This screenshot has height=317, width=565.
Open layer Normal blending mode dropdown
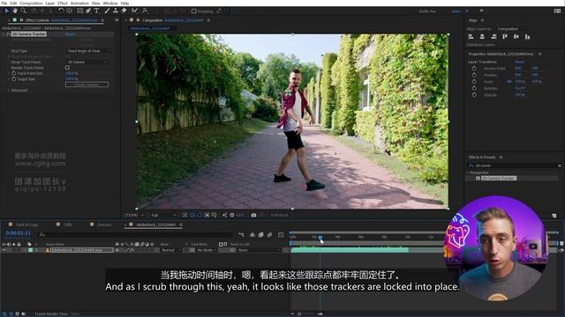coord(170,250)
